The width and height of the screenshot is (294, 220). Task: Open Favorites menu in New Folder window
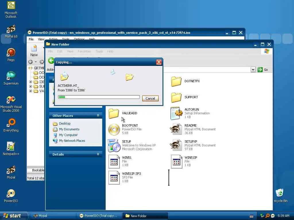(x=84, y=51)
